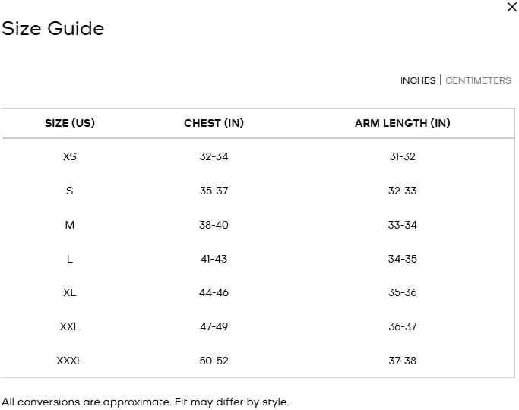The height and width of the screenshot is (410, 519).
Task: Click the 31-32 arm length cell
Action: point(402,156)
